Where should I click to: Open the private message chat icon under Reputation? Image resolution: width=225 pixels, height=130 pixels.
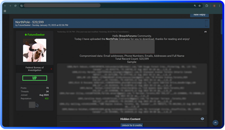coord(37,105)
